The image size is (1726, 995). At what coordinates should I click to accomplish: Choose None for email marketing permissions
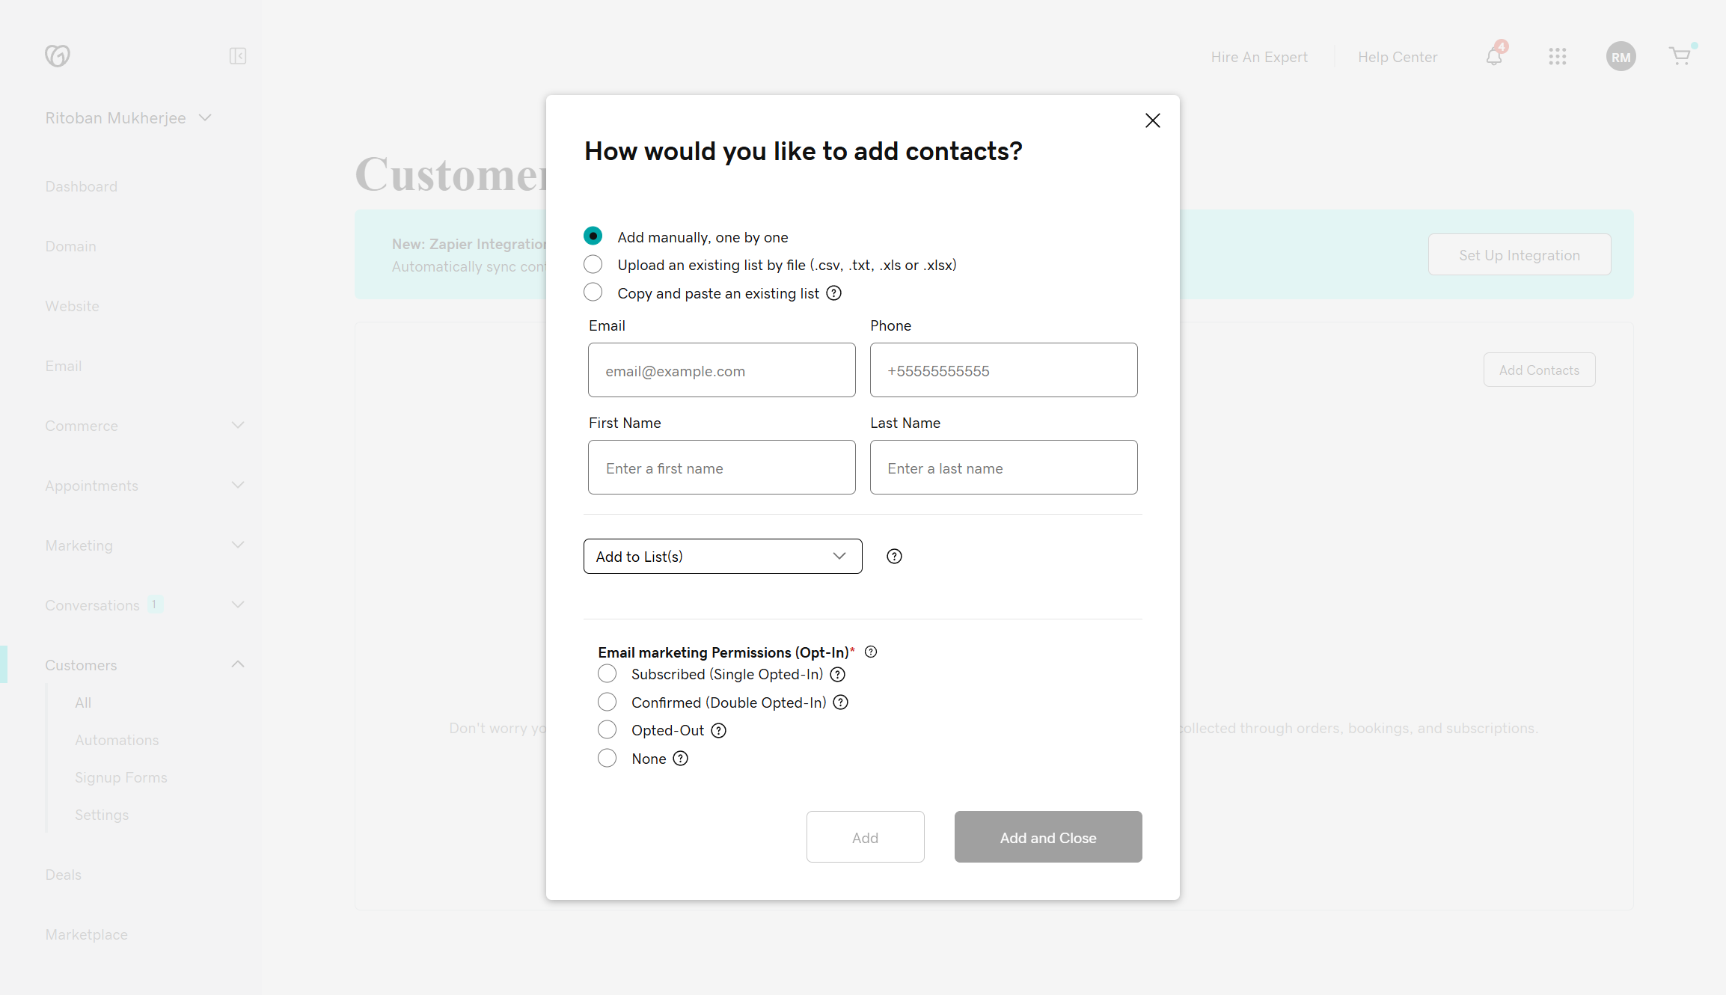coord(607,758)
